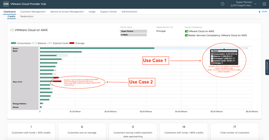The height and width of the screenshot is (140, 269).
Task: Toggle the Expired Credit legend series
Action: 58,43
